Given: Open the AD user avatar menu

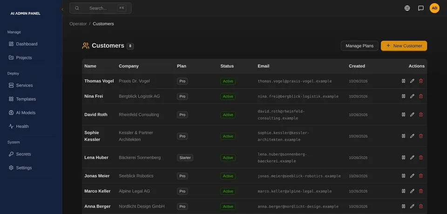Looking at the screenshot, I should click(434, 8).
